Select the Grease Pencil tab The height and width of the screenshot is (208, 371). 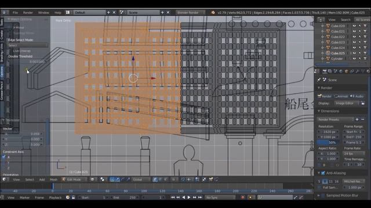click(2, 91)
